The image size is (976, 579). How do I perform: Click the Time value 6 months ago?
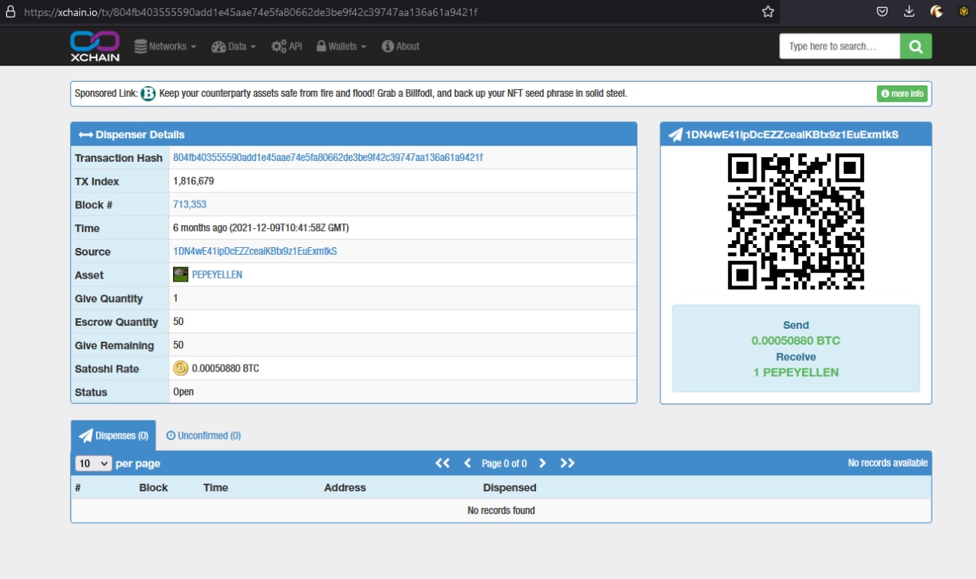coord(261,227)
